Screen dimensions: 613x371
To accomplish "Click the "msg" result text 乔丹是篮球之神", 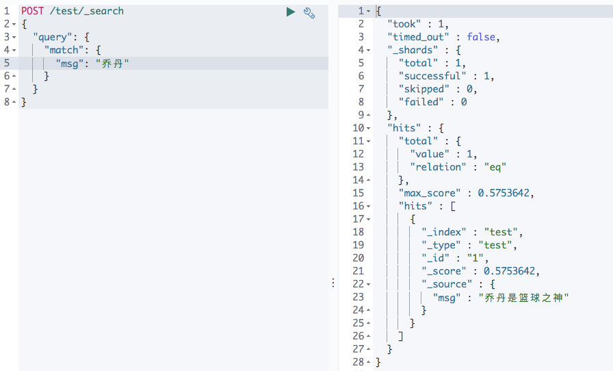I will click(x=527, y=297).
